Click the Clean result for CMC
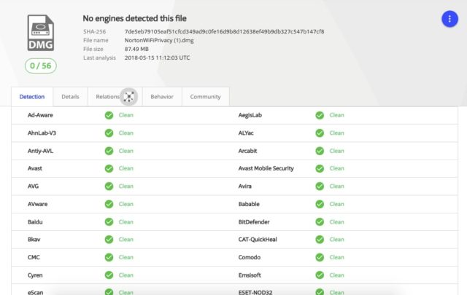The height and width of the screenshot is (295, 467). tap(126, 257)
